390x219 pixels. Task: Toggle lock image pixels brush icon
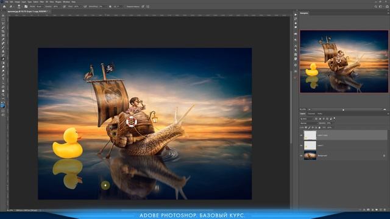coord(309,127)
